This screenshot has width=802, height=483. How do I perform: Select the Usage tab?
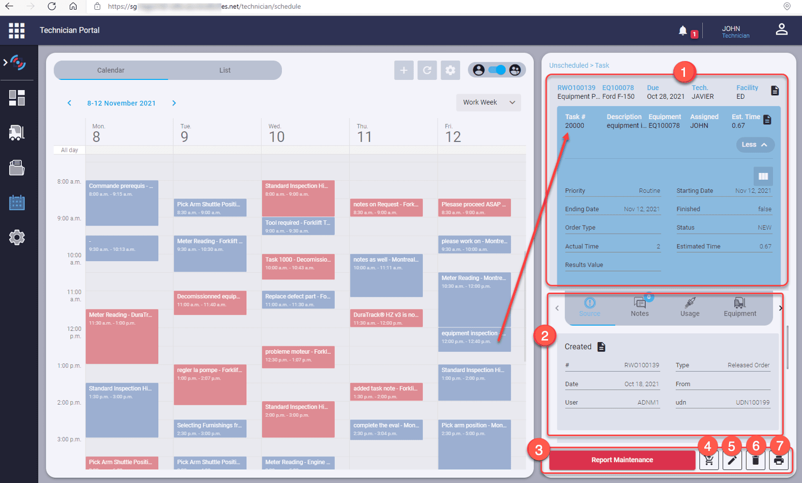(690, 307)
